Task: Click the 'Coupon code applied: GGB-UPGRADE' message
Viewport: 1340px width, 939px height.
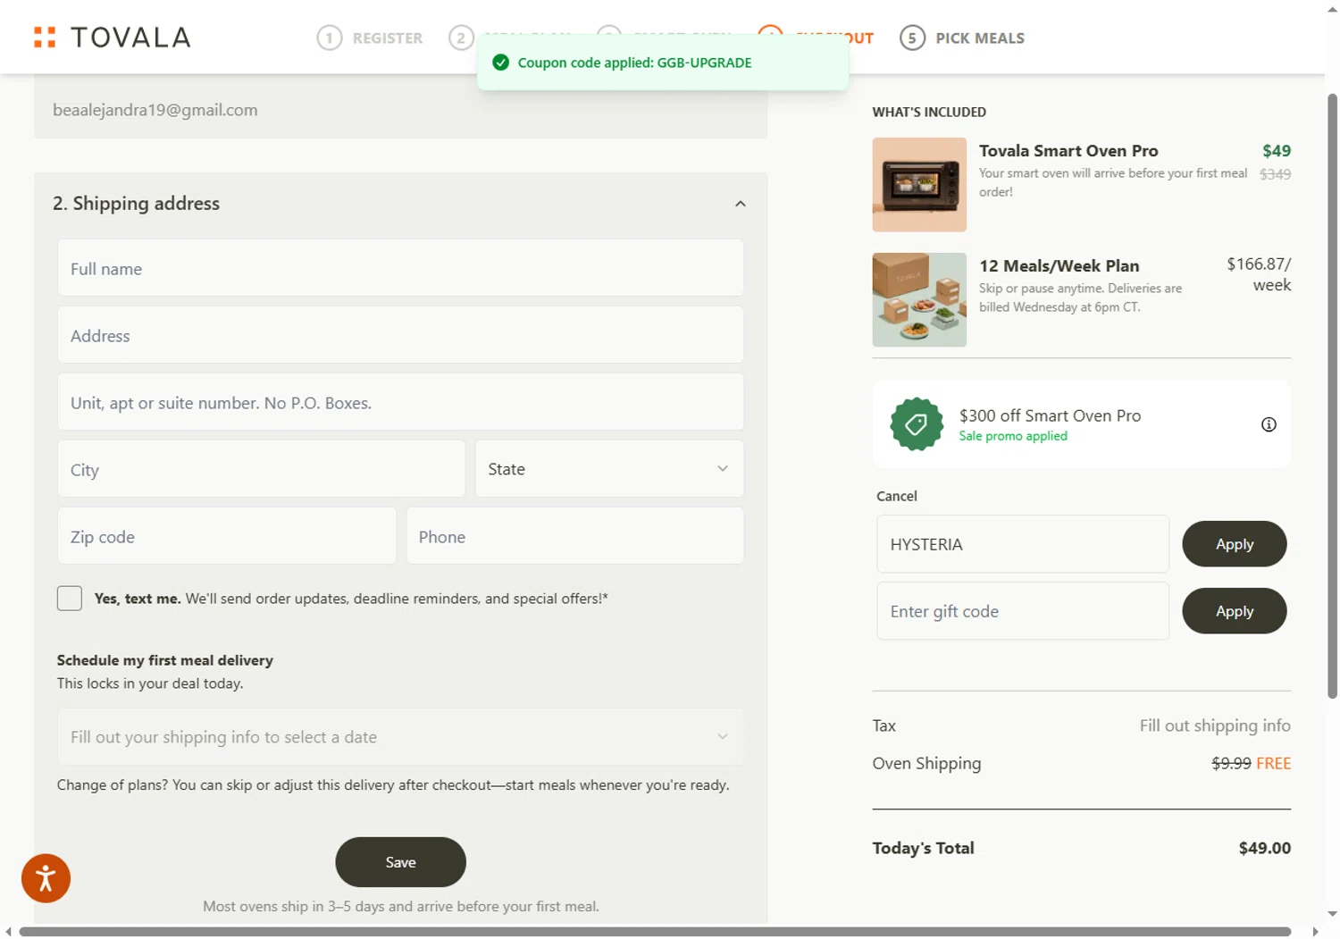Action: click(634, 63)
